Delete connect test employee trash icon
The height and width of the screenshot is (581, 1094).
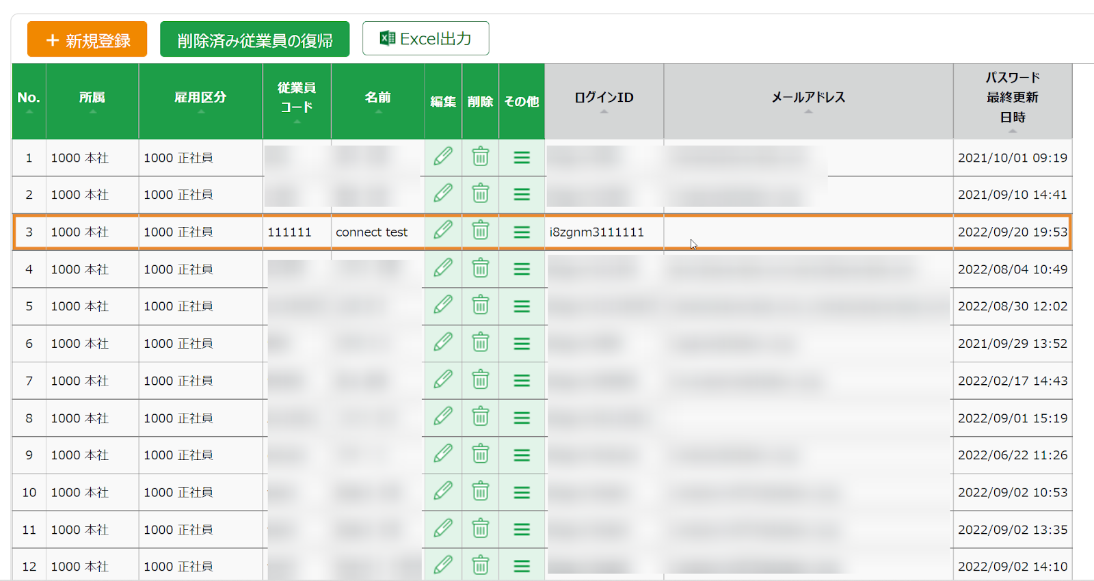click(x=481, y=230)
